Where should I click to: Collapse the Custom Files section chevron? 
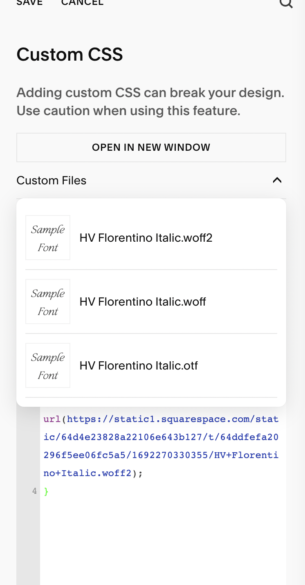[x=277, y=180]
